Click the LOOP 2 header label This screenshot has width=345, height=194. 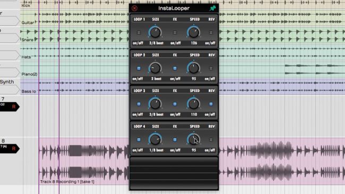(x=139, y=55)
